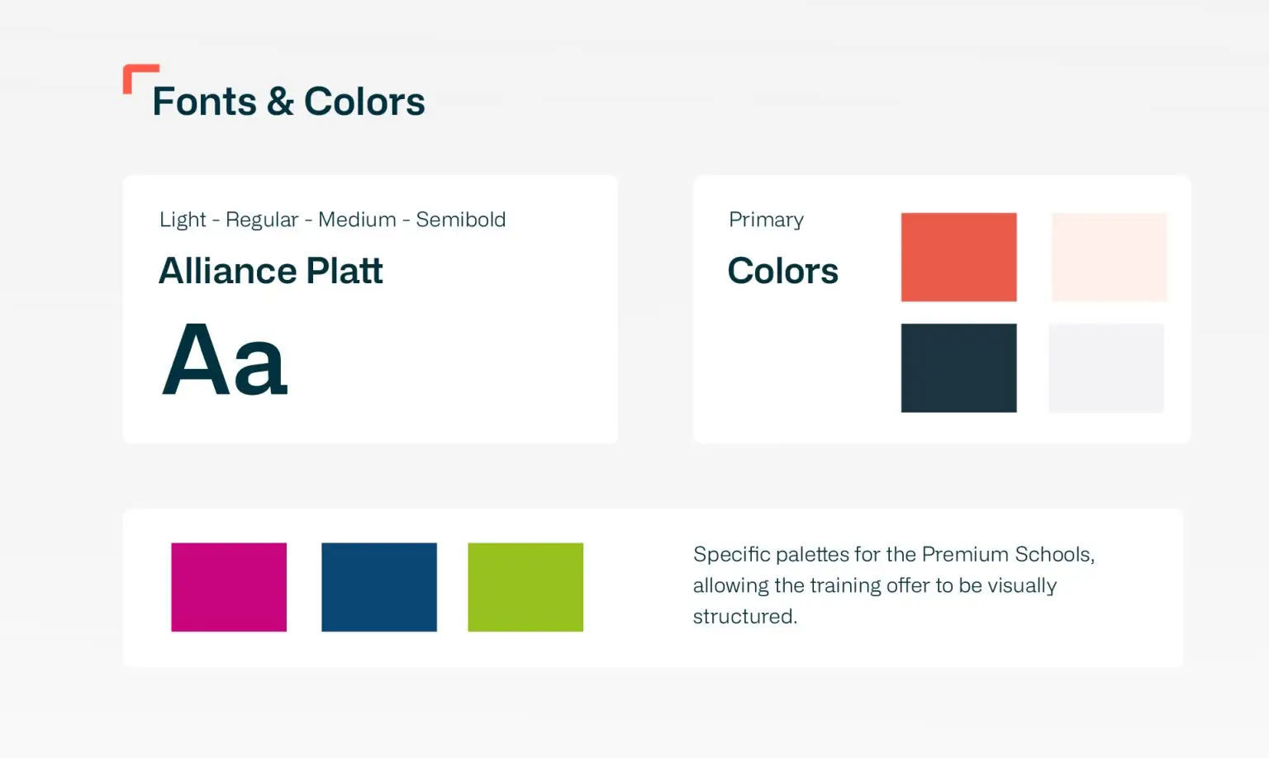The image size is (1269, 758).
Task: Pick the lime green Premium Schools swatch
Action: [525, 587]
